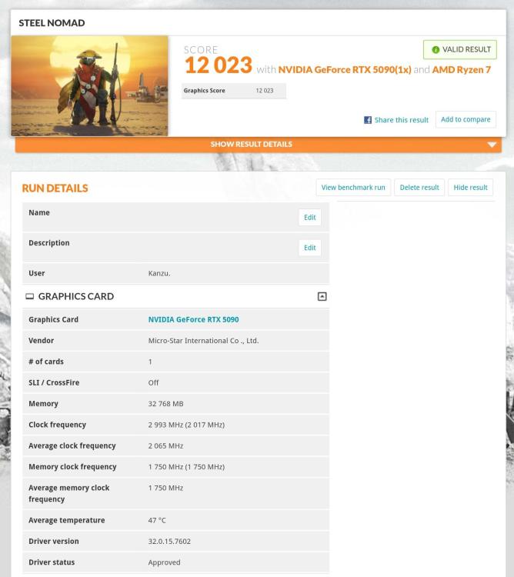514x577 pixels.
Task: Click the Delete result button
Action: [x=419, y=188]
